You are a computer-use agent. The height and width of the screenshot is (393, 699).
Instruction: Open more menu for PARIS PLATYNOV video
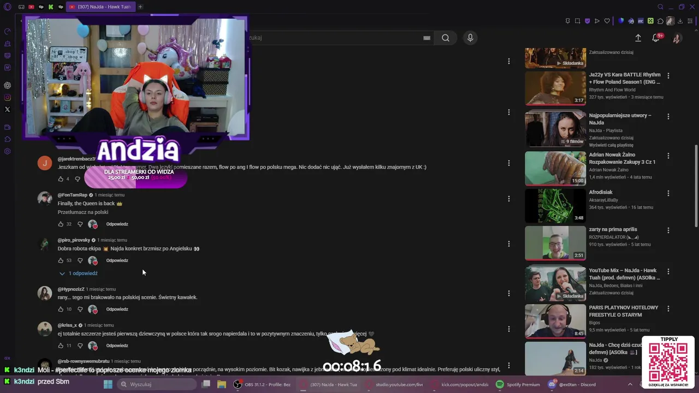[668, 308]
